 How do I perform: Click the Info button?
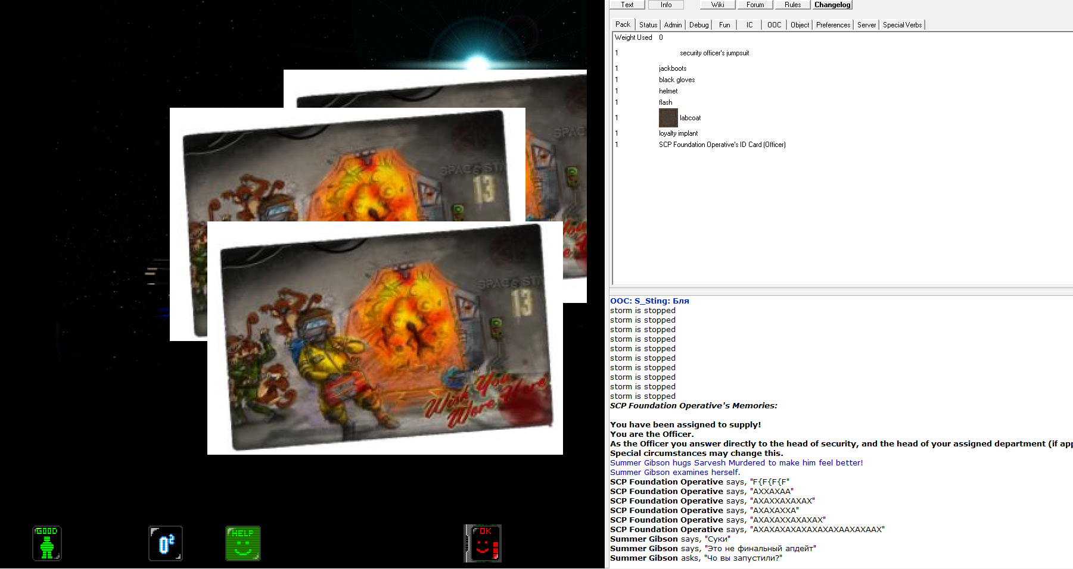click(665, 5)
